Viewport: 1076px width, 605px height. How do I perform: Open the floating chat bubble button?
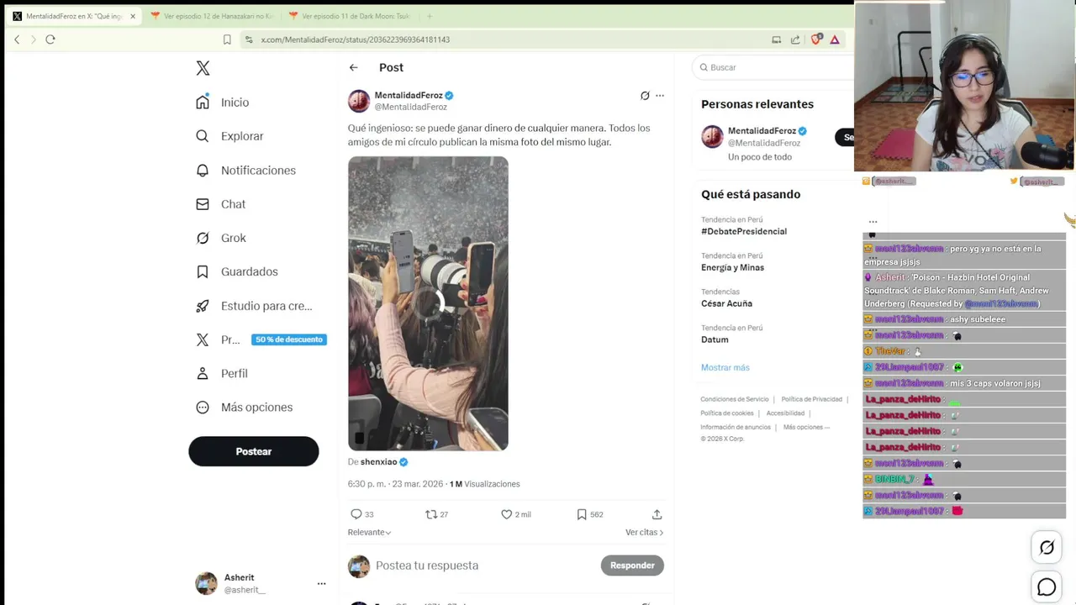(1047, 587)
